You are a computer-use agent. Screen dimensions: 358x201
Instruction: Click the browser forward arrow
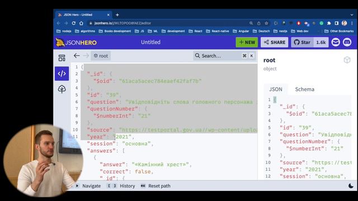pos(66,23)
